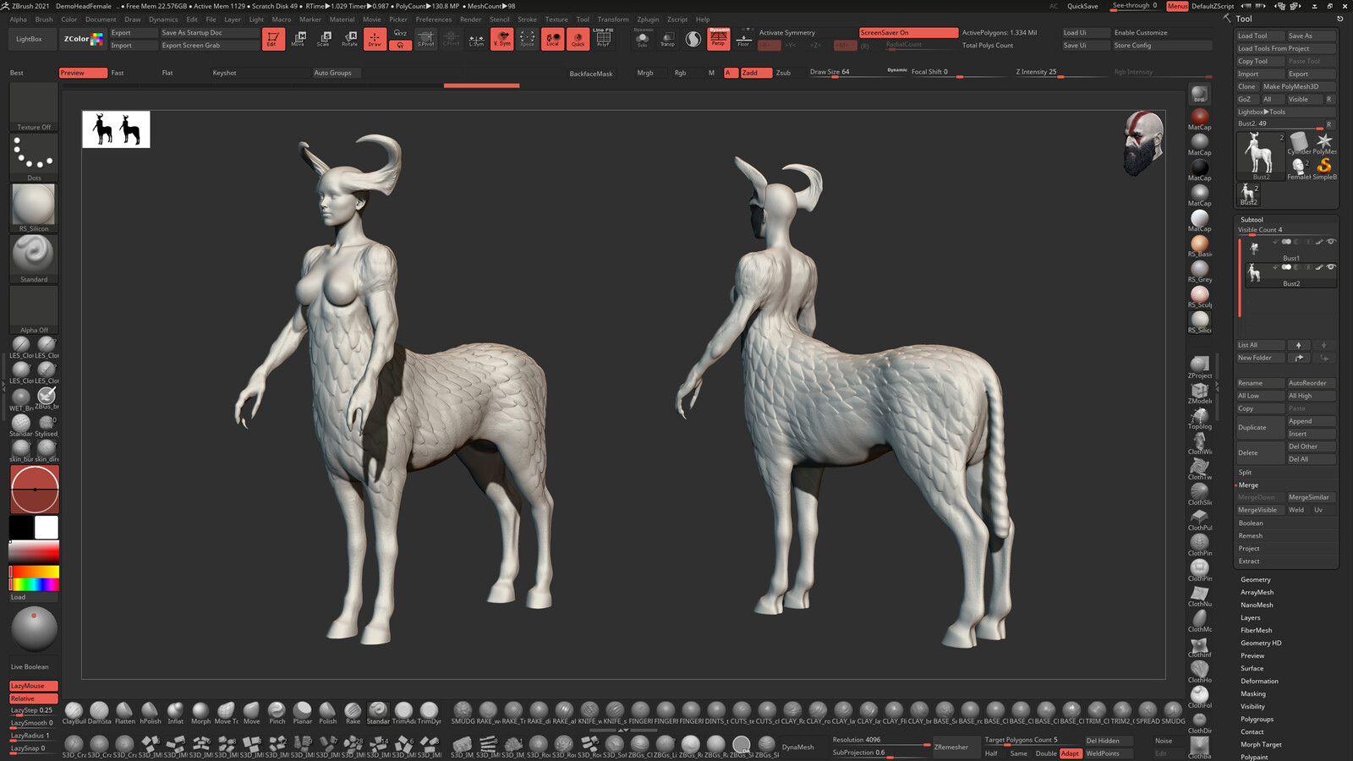Open the Render menu

[470, 19]
